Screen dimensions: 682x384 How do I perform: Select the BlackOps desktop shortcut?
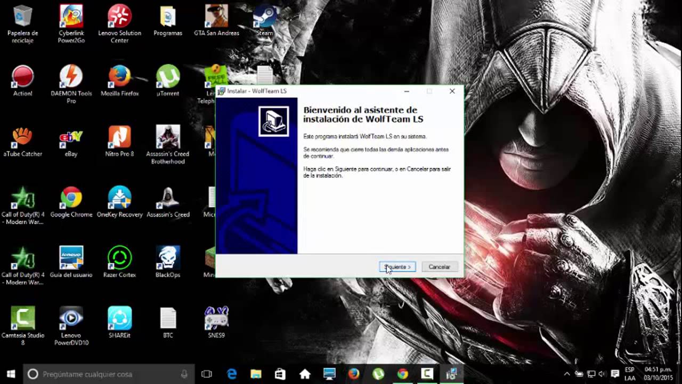coord(168,262)
